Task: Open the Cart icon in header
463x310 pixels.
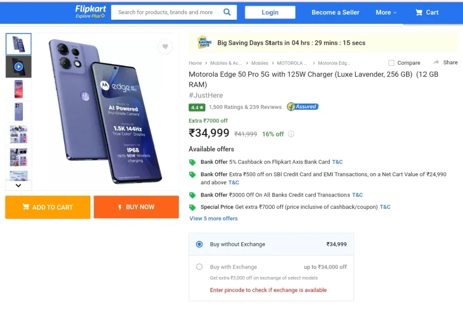Action: pos(419,12)
